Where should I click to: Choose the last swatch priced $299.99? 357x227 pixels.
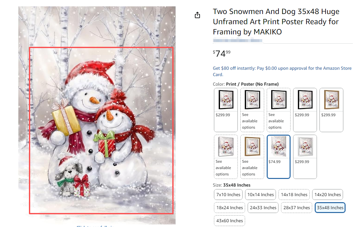point(305,157)
